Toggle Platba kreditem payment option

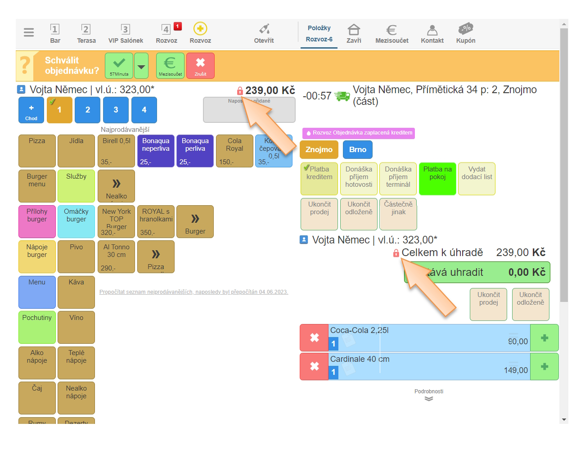(319, 178)
